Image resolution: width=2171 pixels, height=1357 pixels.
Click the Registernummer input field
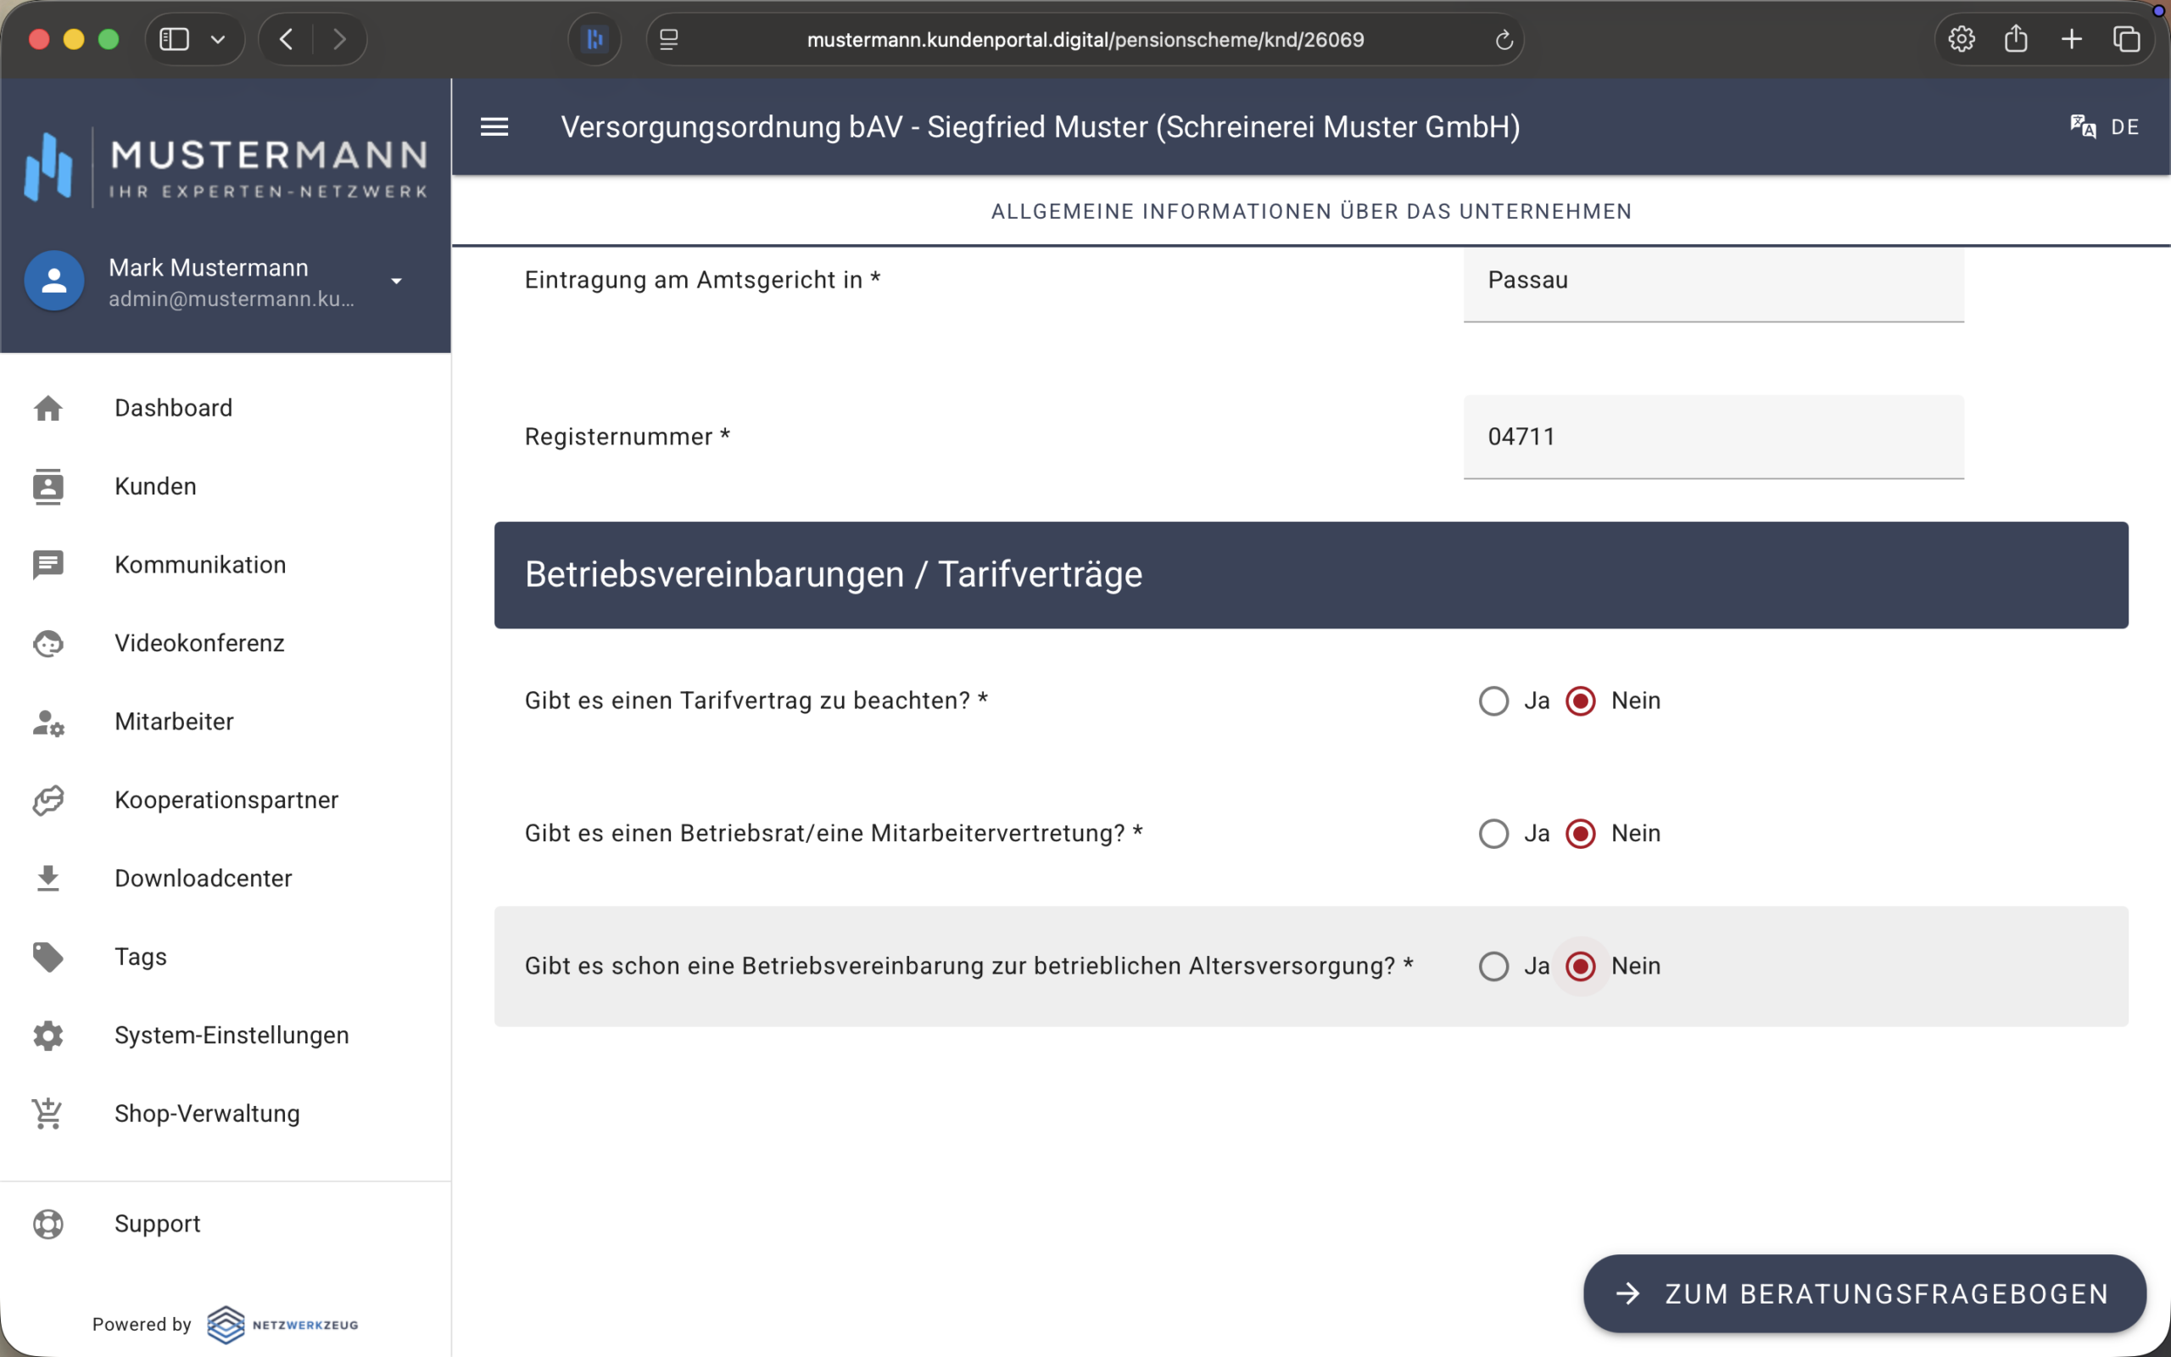pos(1712,437)
